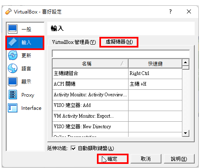Open the 輸入 keyboard icon section

point(12,42)
